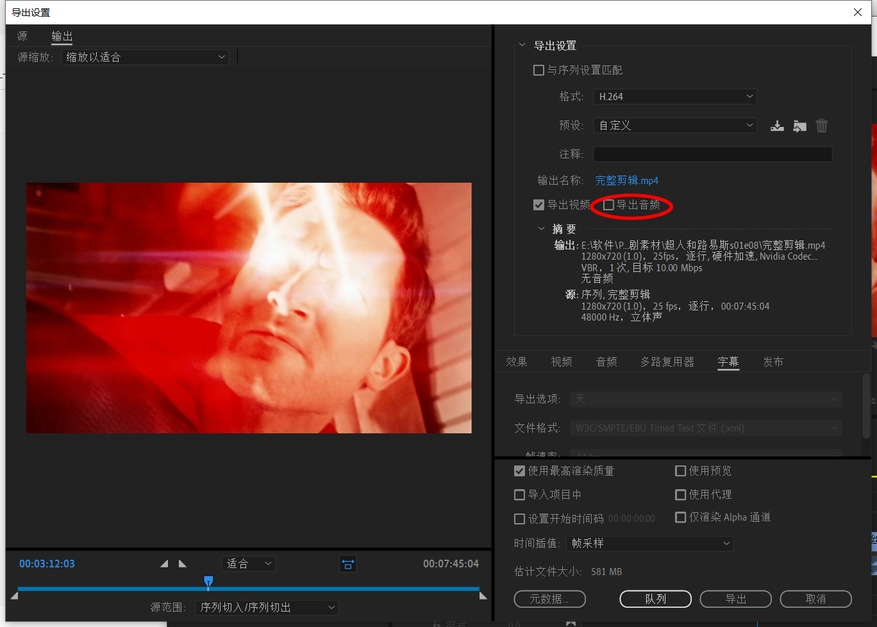Enable the 导出音频 checkbox

pyautogui.click(x=608, y=205)
